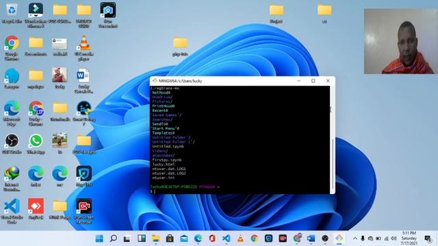Open the notification center icon
This screenshot has height=246, width=438.
[x=427, y=238]
